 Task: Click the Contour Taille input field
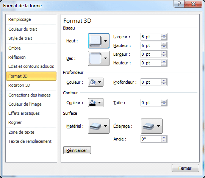[151, 103]
